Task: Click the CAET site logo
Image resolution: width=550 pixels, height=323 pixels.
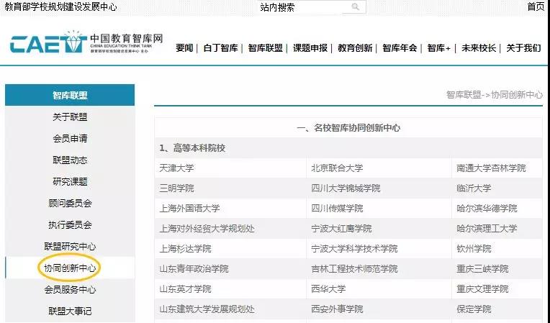Action: 86,42
